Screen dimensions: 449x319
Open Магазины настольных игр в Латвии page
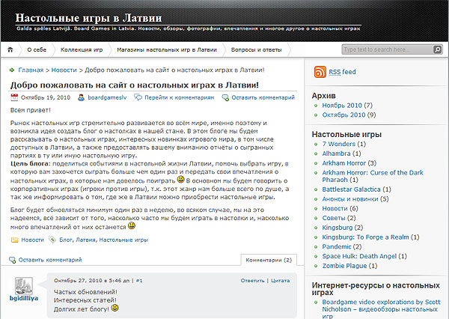167,49
